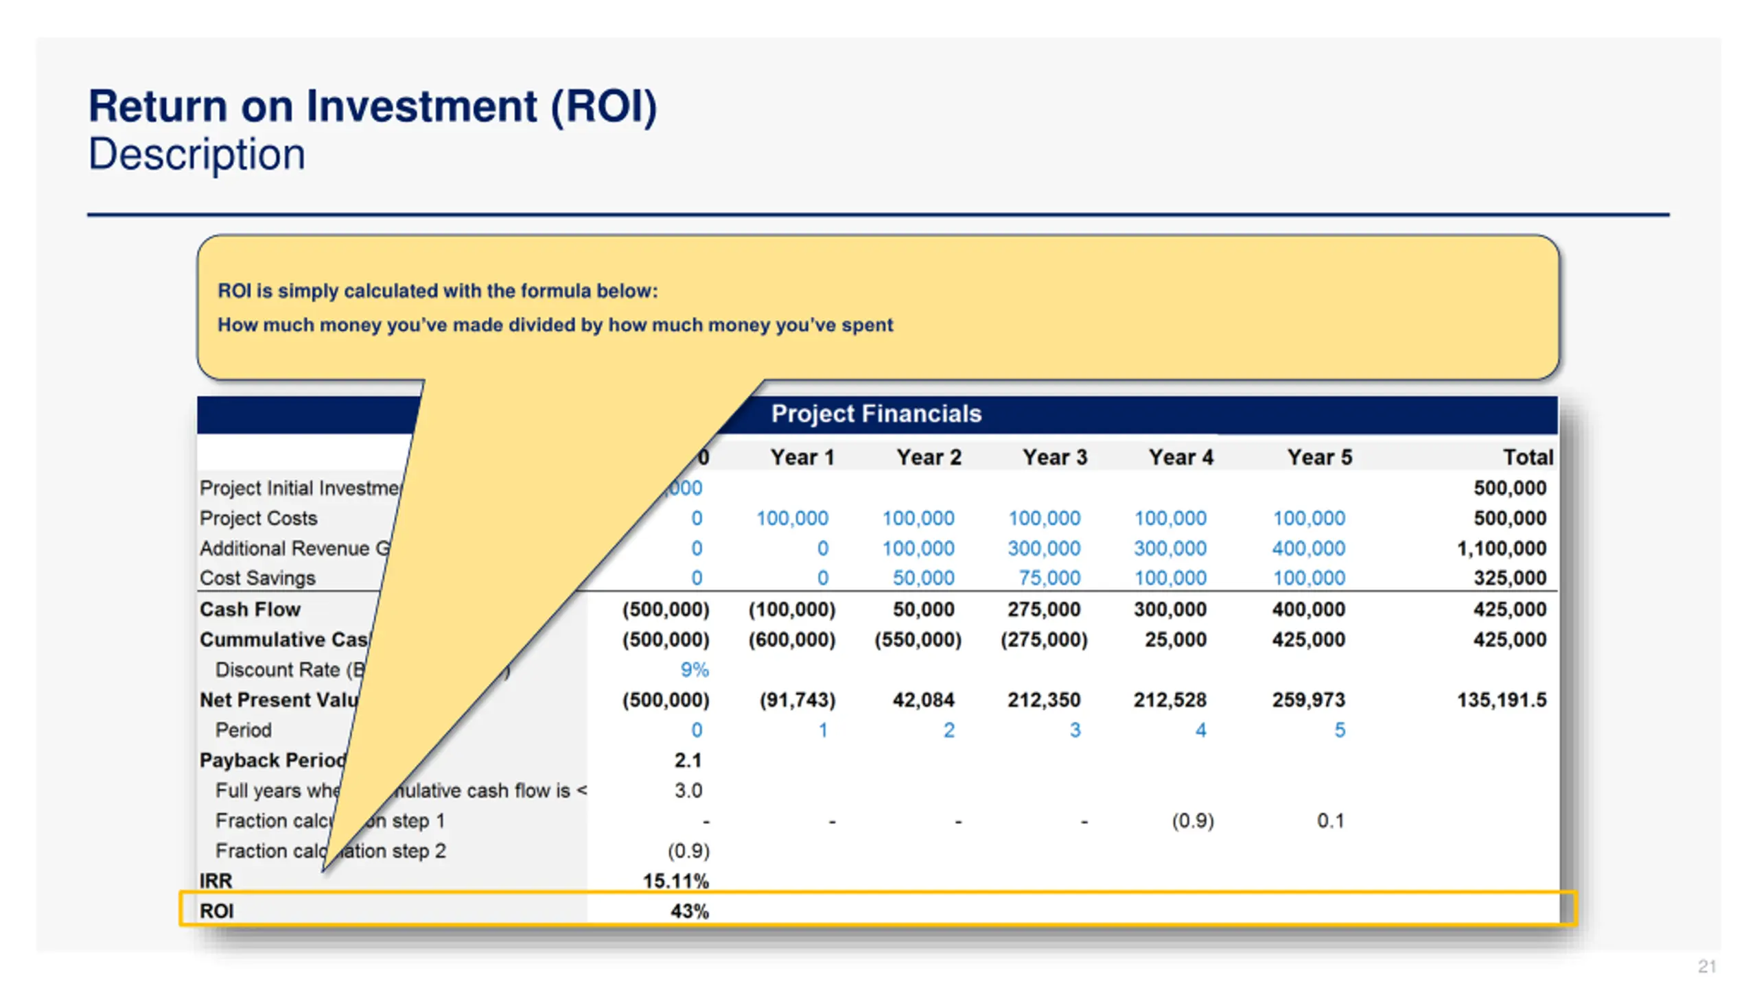This screenshot has height=988, width=1757.
Task: Click the '3.0' full years value
Action: [x=688, y=790]
